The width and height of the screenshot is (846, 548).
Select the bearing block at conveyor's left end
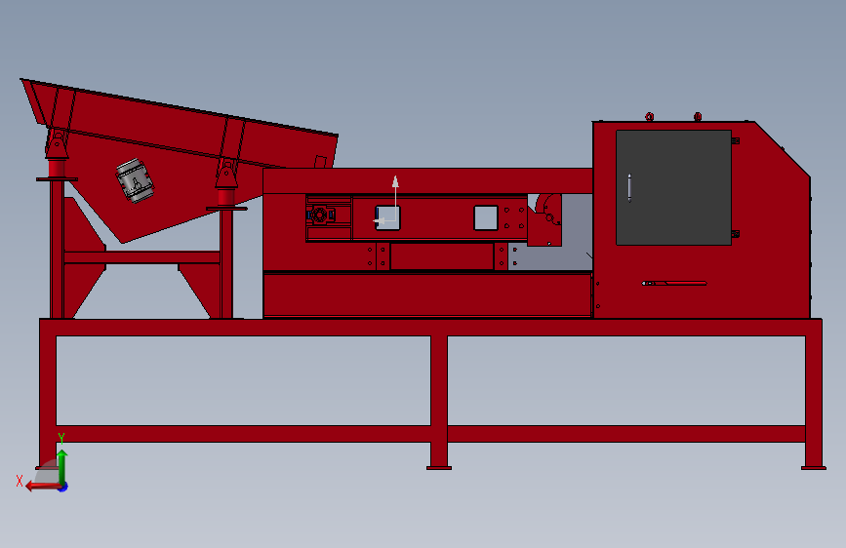(x=320, y=215)
